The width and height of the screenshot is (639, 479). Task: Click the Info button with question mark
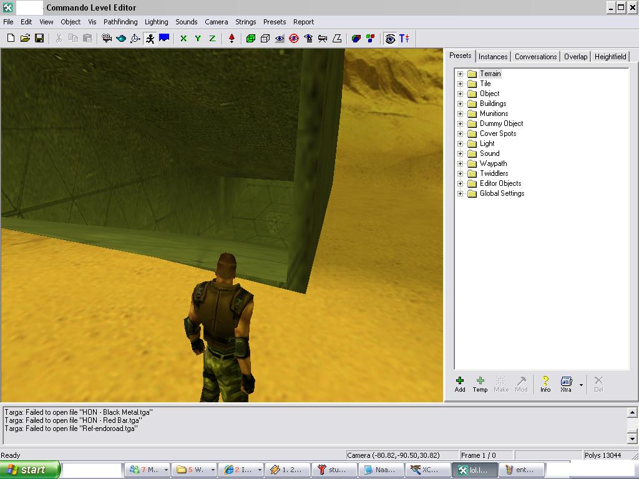point(545,384)
